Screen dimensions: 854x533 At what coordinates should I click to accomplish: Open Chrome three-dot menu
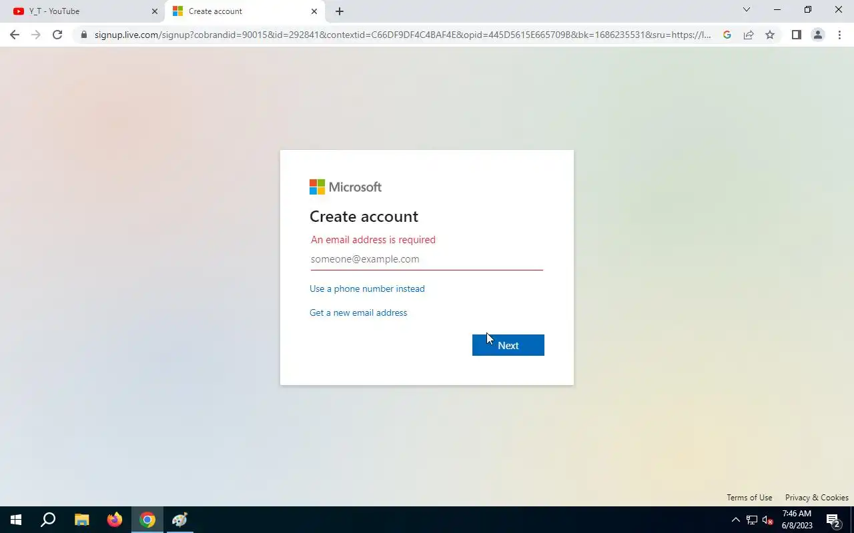[x=839, y=35]
